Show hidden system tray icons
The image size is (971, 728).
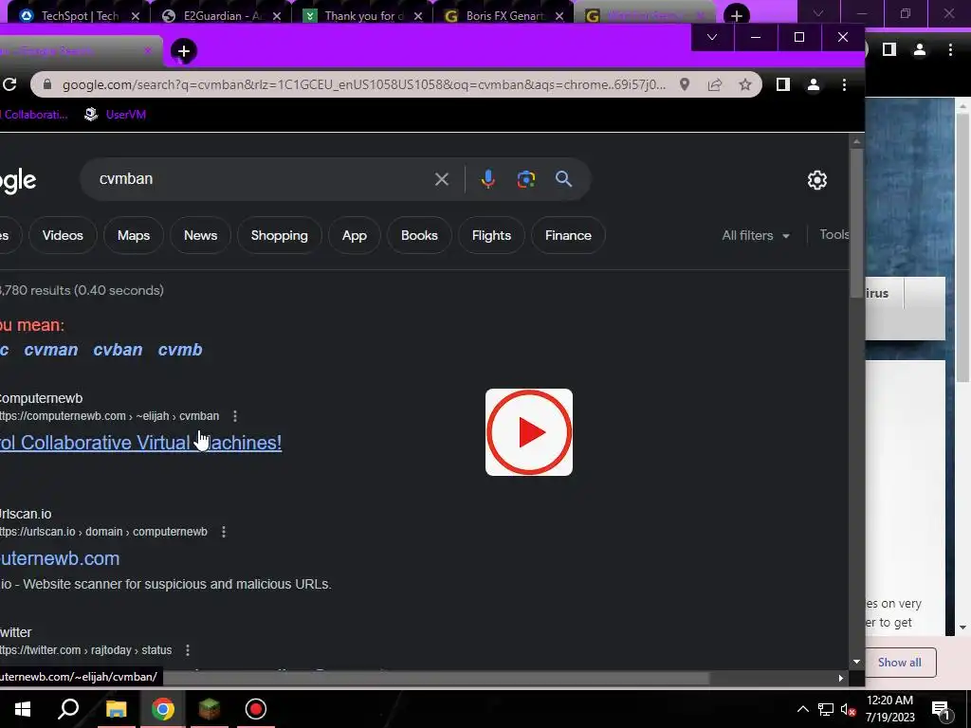pos(802,709)
